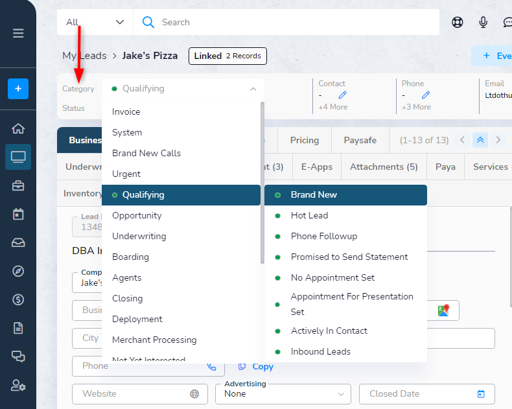Select No Appointment Set status
Image resolution: width=512 pixels, height=409 pixels.
[345, 277]
